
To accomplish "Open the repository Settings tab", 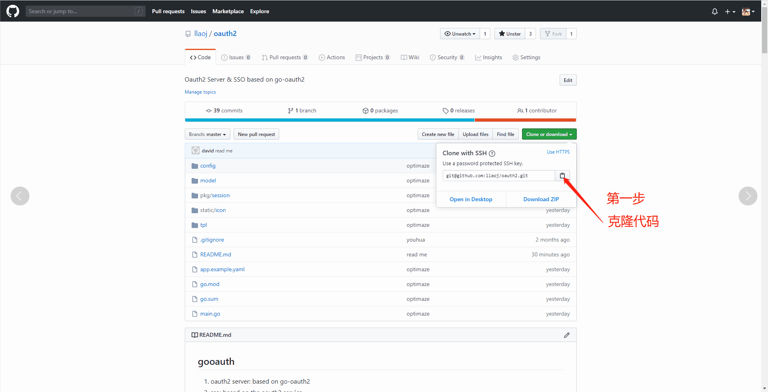I will [x=526, y=58].
